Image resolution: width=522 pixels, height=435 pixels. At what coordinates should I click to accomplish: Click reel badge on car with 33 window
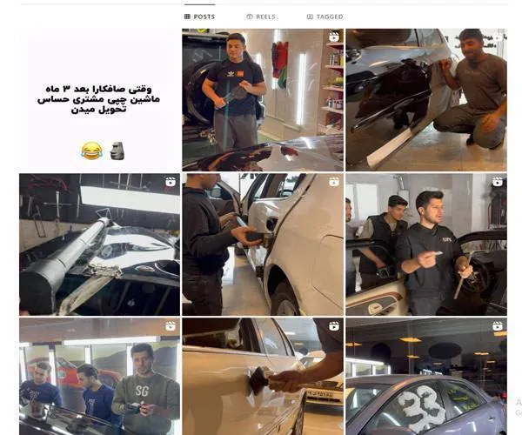(x=498, y=326)
